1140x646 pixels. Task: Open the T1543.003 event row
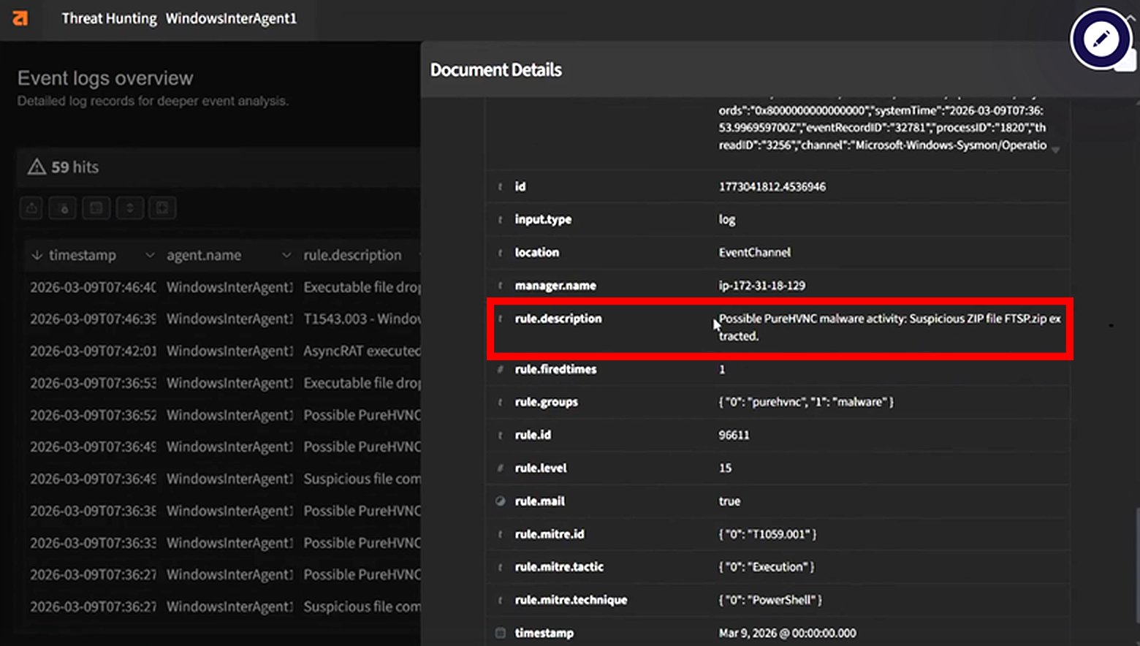pyautogui.click(x=362, y=319)
